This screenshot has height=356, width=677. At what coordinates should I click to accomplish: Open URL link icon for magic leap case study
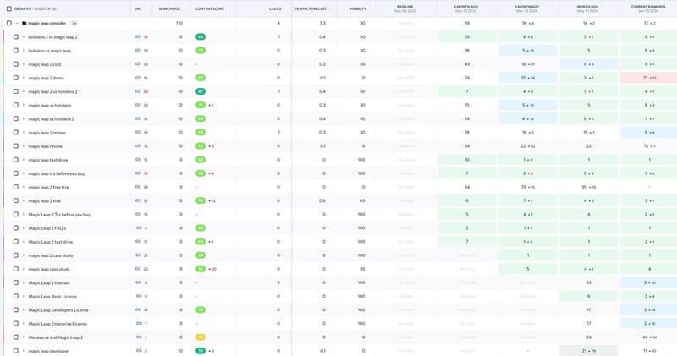click(138, 269)
